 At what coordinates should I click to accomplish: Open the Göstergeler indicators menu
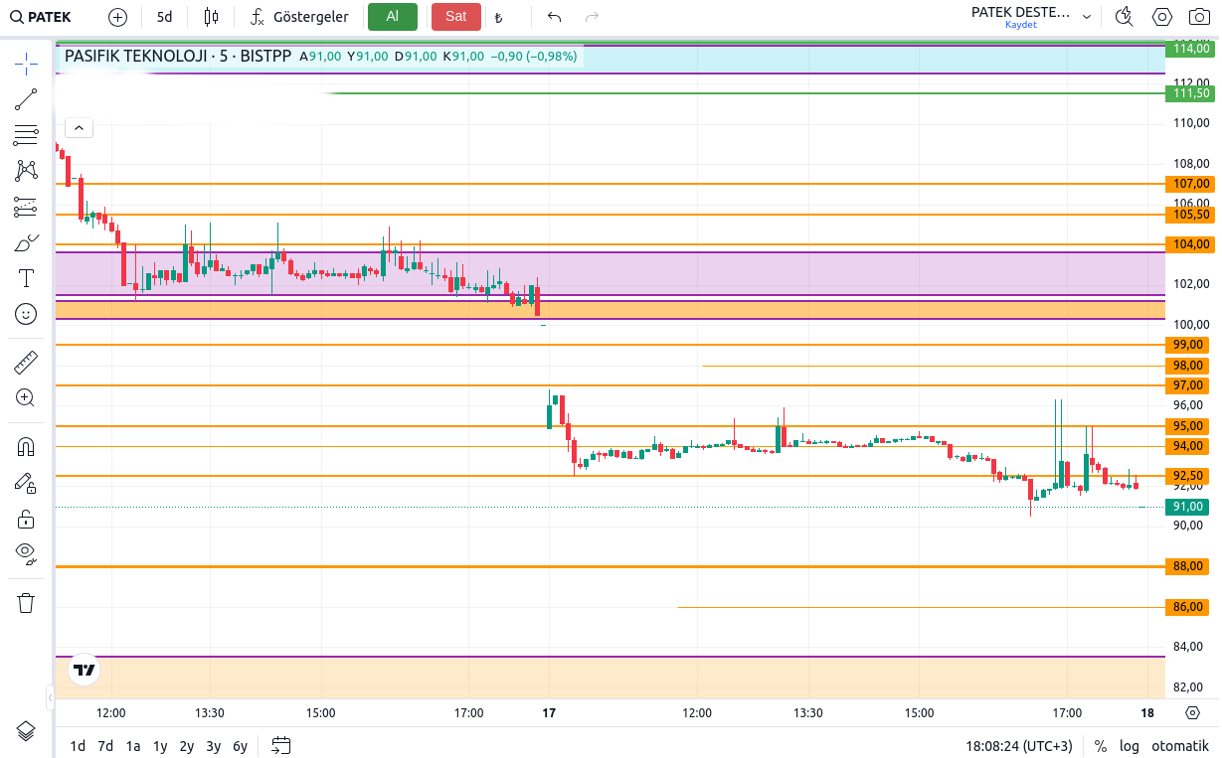(299, 17)
